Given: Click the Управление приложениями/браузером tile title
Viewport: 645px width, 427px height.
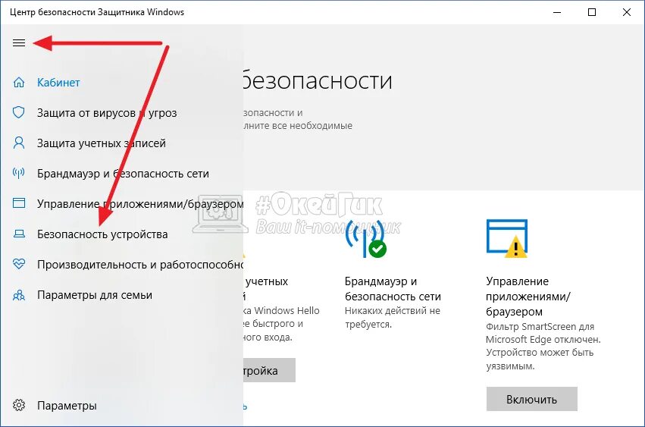Looking at the screenshot, I should click(528, 297).
